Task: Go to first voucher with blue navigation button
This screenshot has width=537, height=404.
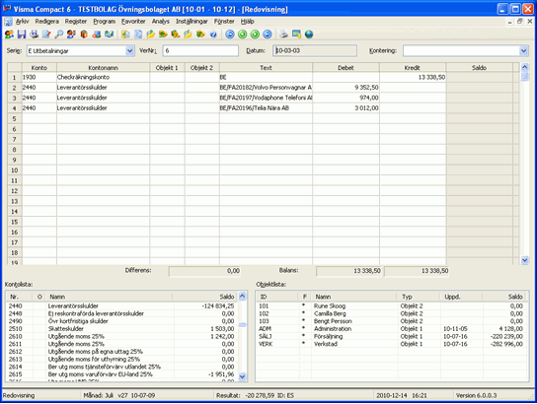Action: coord(230,34)
